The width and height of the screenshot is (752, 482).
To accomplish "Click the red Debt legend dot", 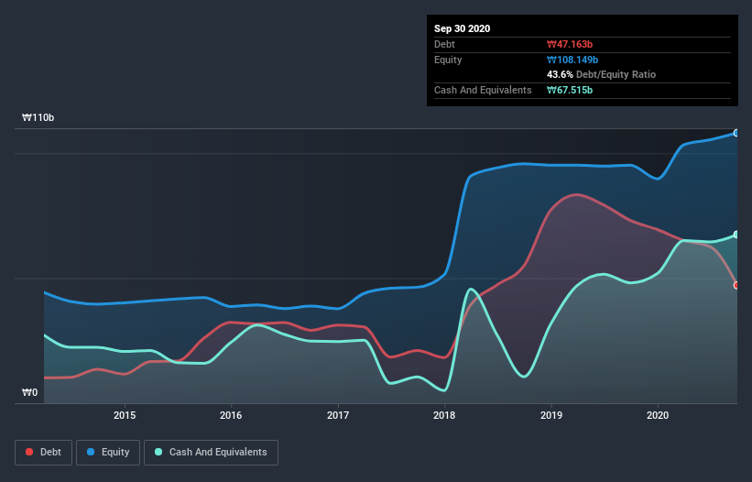I will tap(29, 452).
